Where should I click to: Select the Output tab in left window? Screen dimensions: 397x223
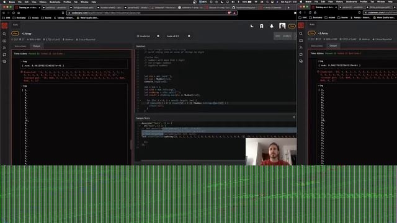[x=37, y=46]
